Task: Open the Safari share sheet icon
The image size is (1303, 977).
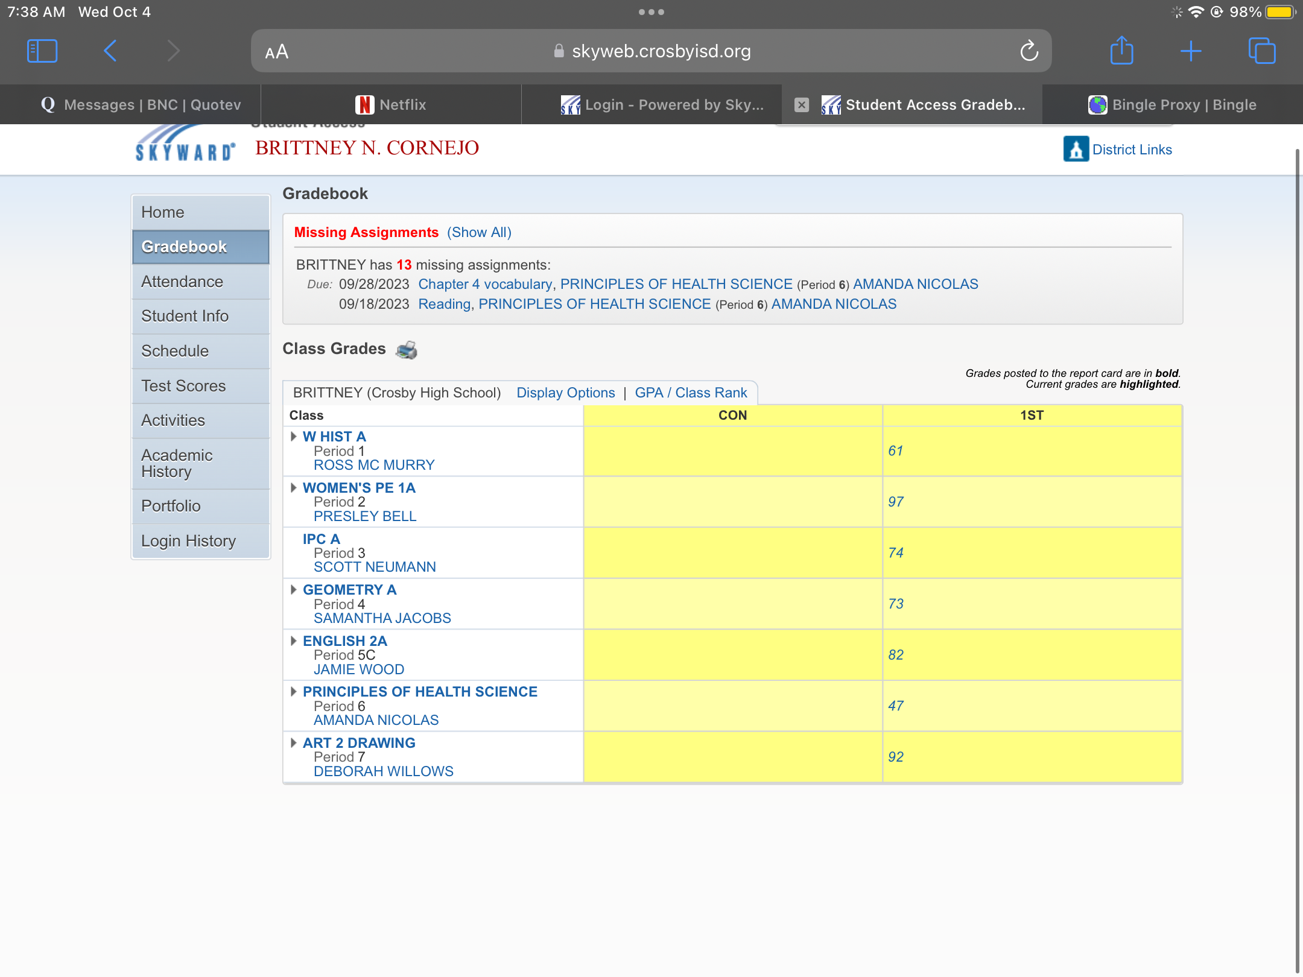Action: (1121, 51)
